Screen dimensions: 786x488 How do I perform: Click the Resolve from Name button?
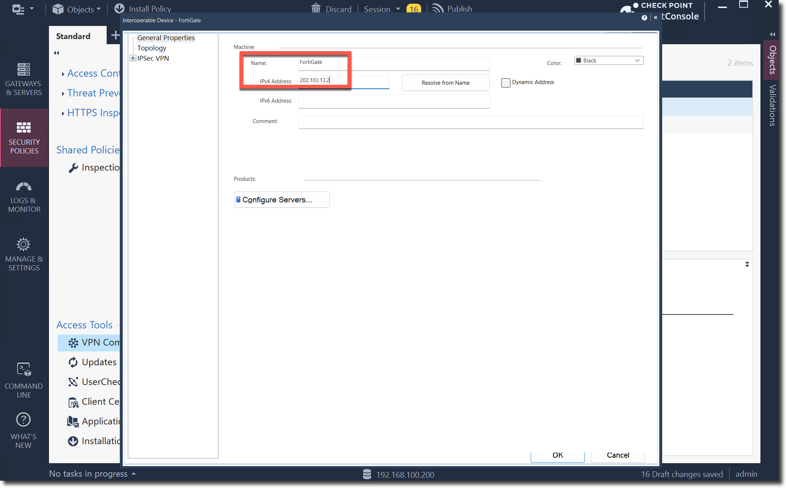point(445,83)
